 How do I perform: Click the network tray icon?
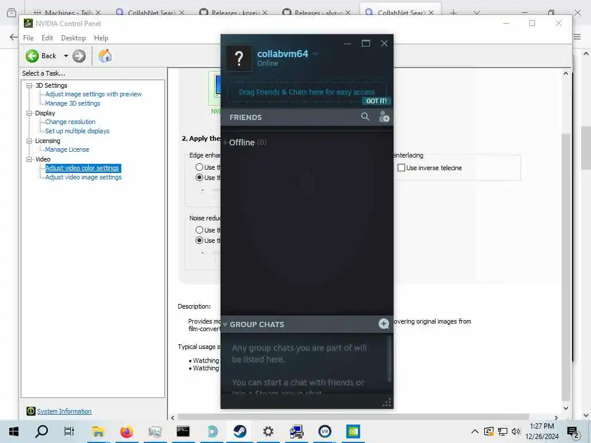coord(503,431)
